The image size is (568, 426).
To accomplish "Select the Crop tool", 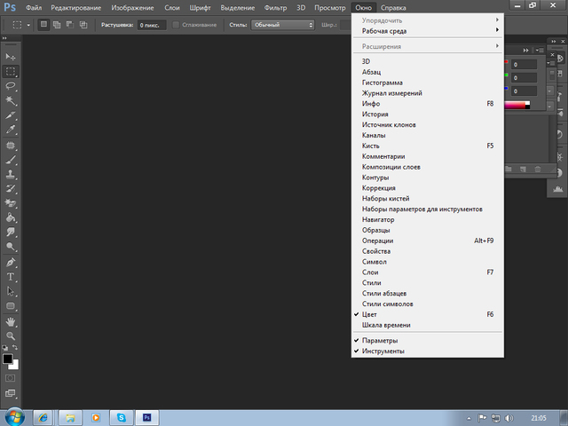I will click(11, 115).
